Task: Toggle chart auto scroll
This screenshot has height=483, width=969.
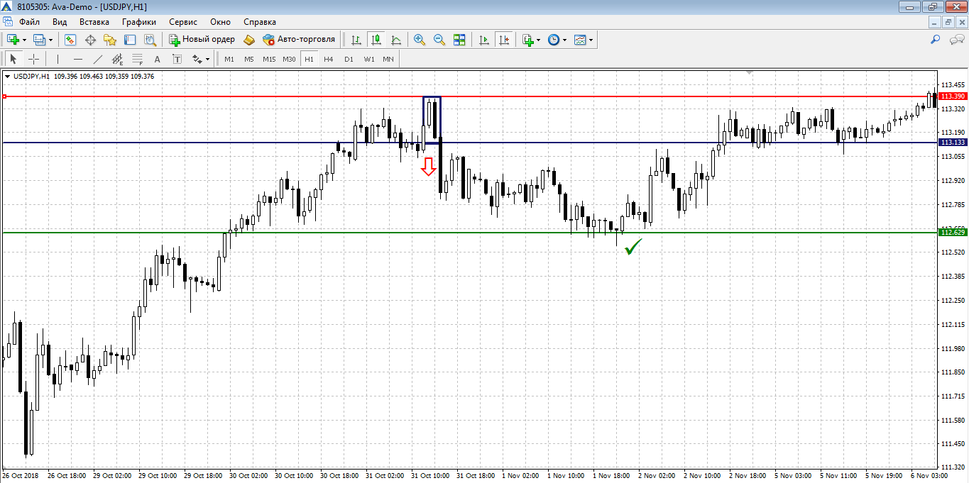Action: pyautogui.click(x=484, y=40)
